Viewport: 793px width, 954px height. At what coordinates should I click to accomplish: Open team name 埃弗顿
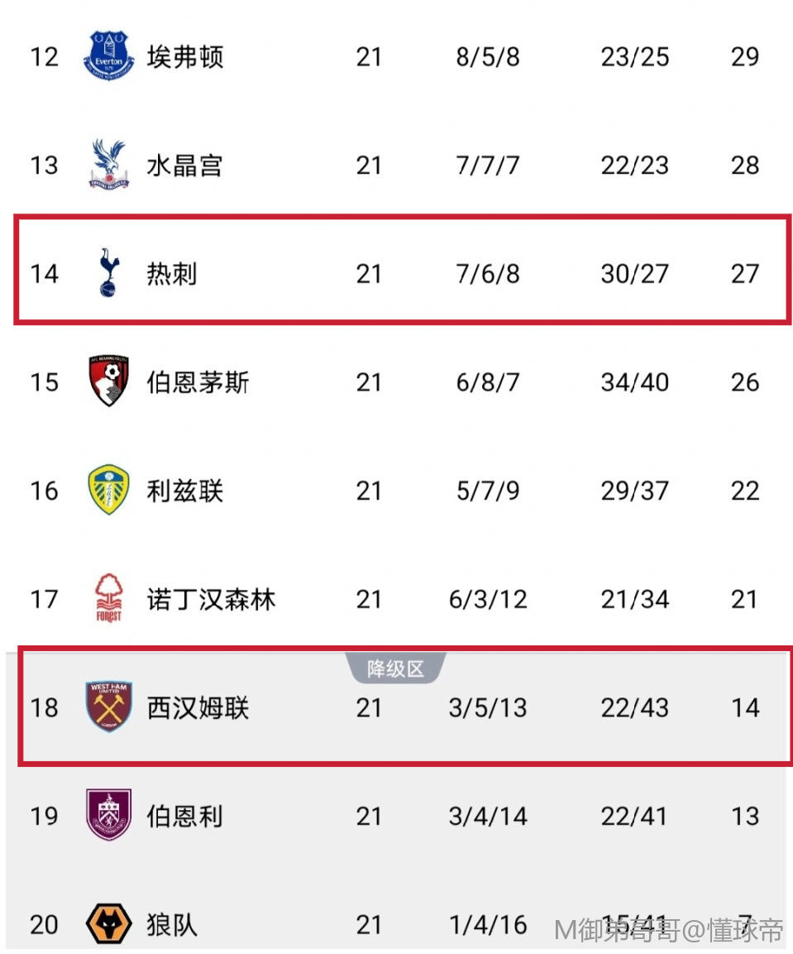[x=185, y=56]
